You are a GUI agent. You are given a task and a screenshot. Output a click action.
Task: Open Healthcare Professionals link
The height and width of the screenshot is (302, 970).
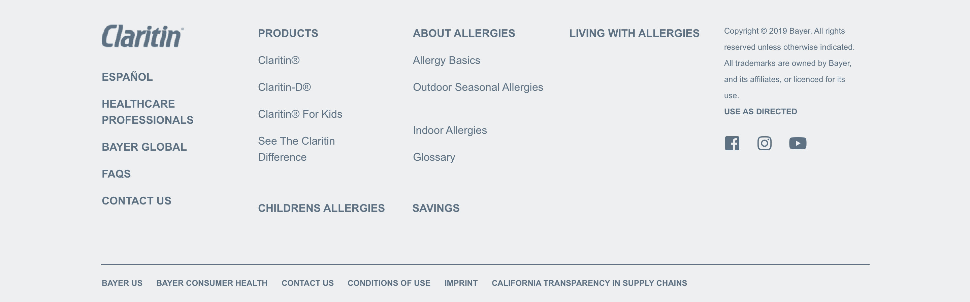148,112
